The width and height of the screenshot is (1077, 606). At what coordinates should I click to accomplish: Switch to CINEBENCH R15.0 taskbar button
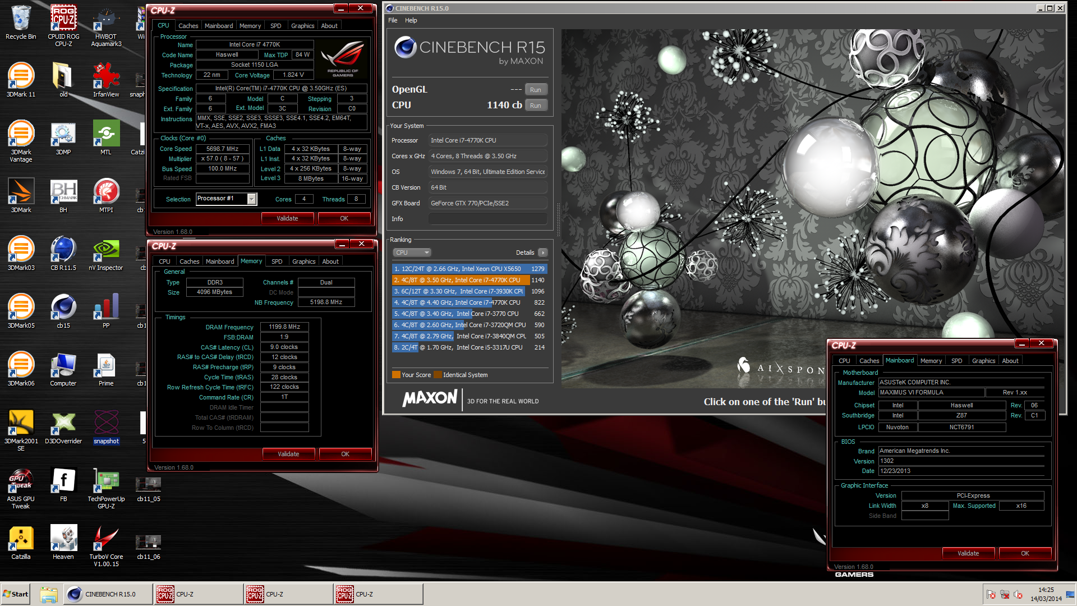108,594
